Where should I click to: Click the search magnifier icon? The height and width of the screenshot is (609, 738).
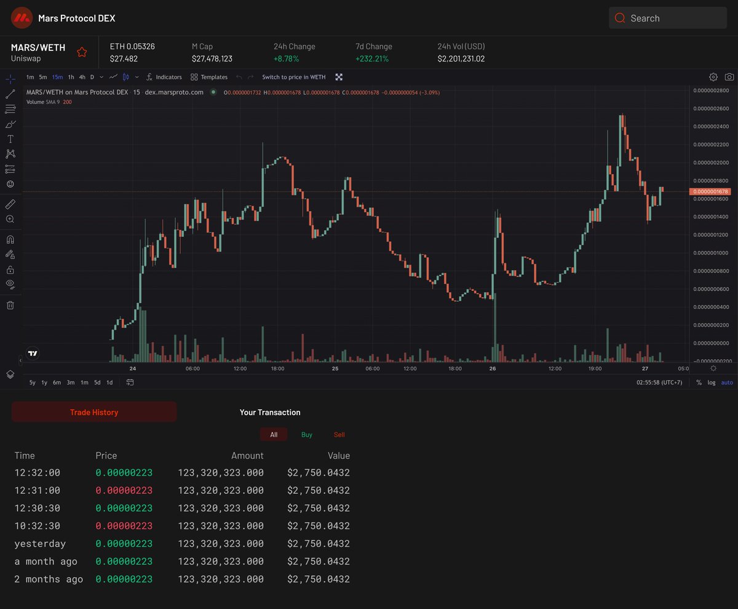(x=619, y=18)
